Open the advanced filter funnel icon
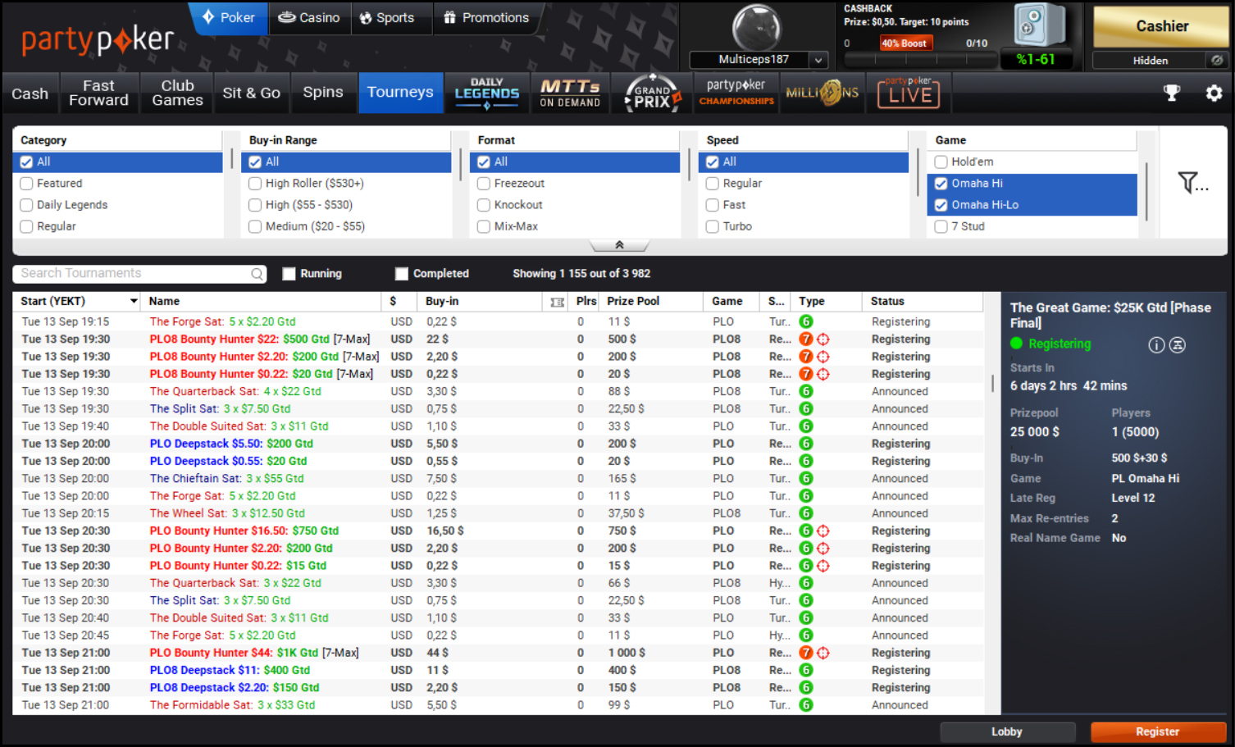 click(x=1192, y=182)
